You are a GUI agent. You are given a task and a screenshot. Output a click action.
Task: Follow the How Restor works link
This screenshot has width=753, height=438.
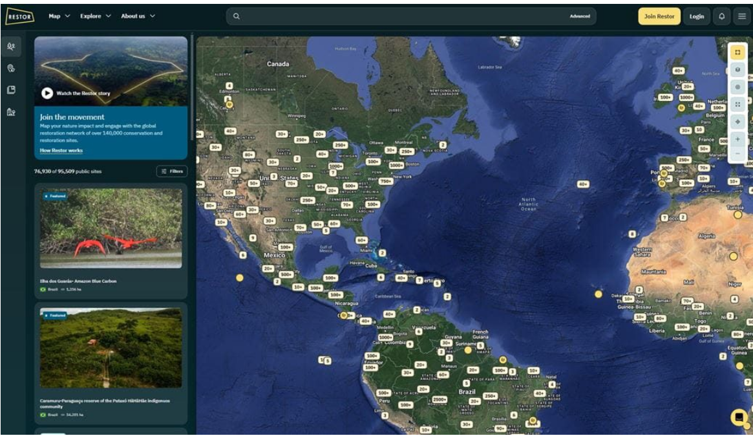click(x=61, y=151)
